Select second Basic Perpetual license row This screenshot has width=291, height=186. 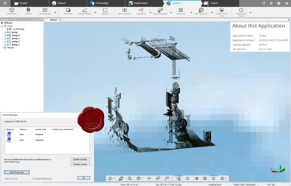pyautogui.click(x=48, y=140)
